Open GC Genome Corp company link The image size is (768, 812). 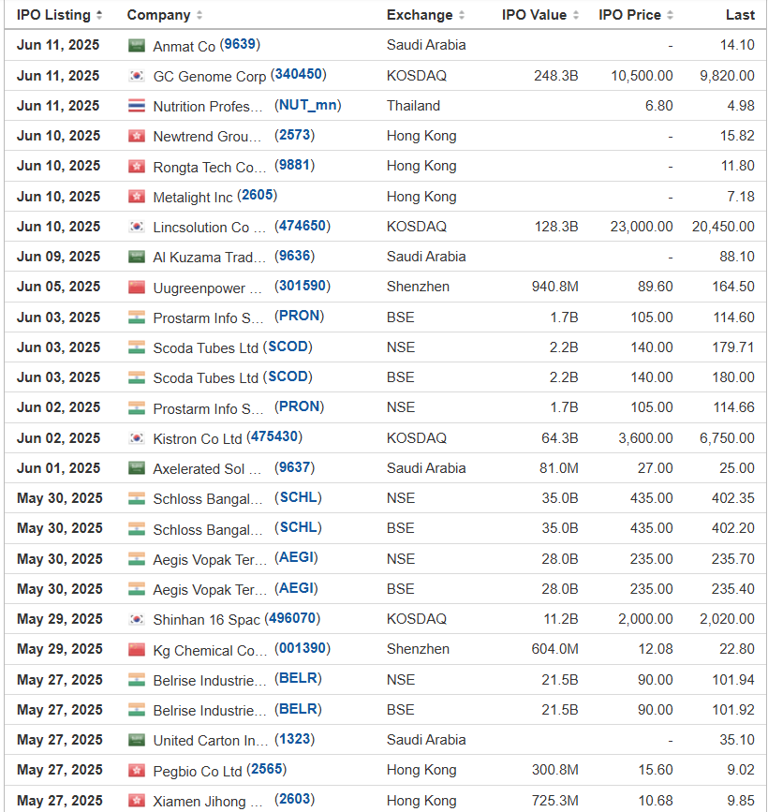pos(209,76)
